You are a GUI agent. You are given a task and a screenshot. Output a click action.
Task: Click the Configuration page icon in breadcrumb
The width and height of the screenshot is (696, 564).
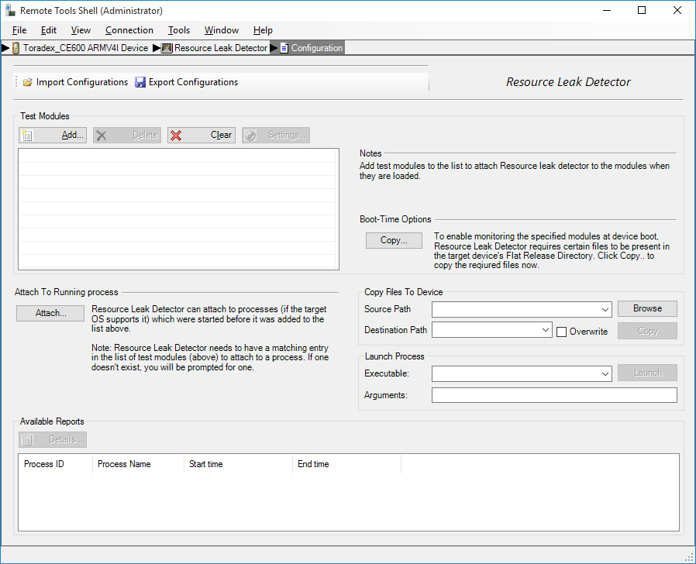(x=284, y=48)
